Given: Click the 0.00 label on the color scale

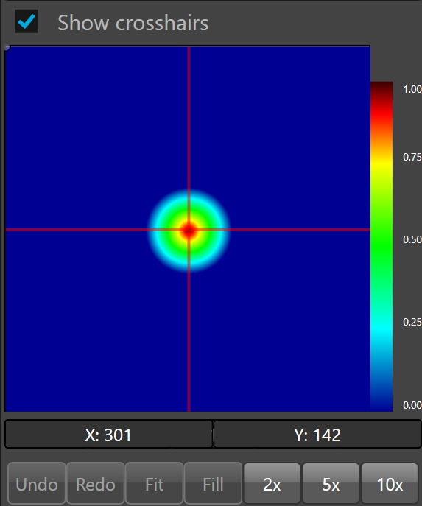Looking at the screenshot, I should point(412,405).
